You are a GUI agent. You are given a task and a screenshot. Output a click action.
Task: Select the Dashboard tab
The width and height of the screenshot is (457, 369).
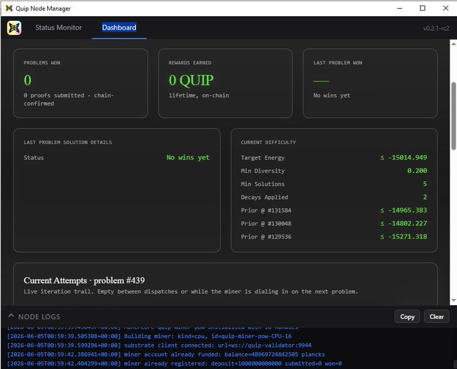point(119,28)
